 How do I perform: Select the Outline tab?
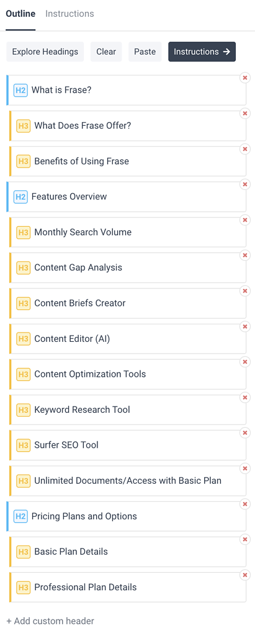20,14
